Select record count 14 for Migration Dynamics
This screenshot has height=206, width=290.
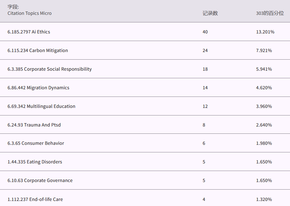[205, 88]
